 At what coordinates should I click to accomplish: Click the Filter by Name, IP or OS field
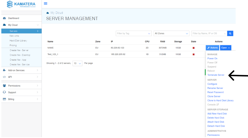[208, 34]
